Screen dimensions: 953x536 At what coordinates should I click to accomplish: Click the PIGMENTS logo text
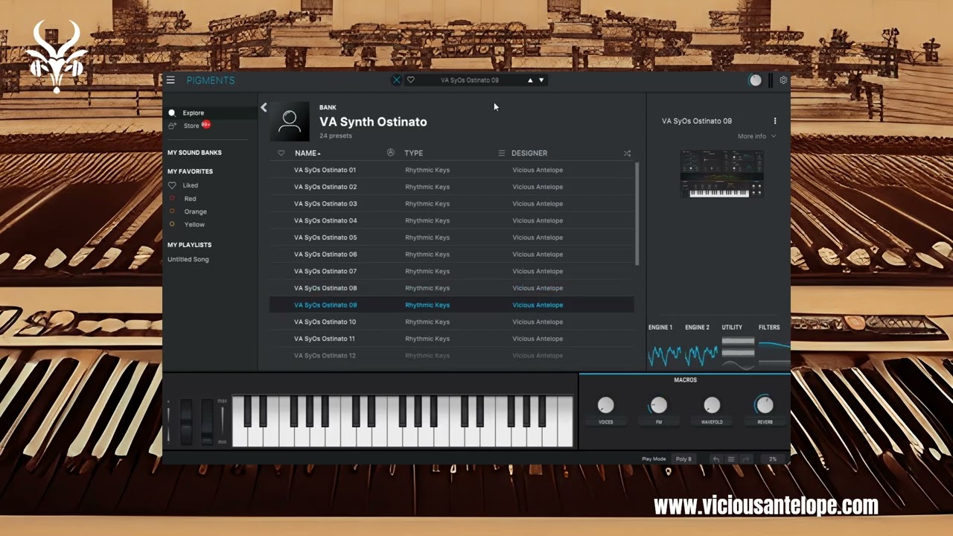tap(211, 80)
